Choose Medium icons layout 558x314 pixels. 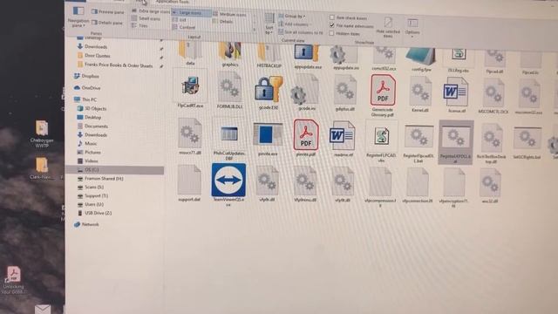point(229,14)
